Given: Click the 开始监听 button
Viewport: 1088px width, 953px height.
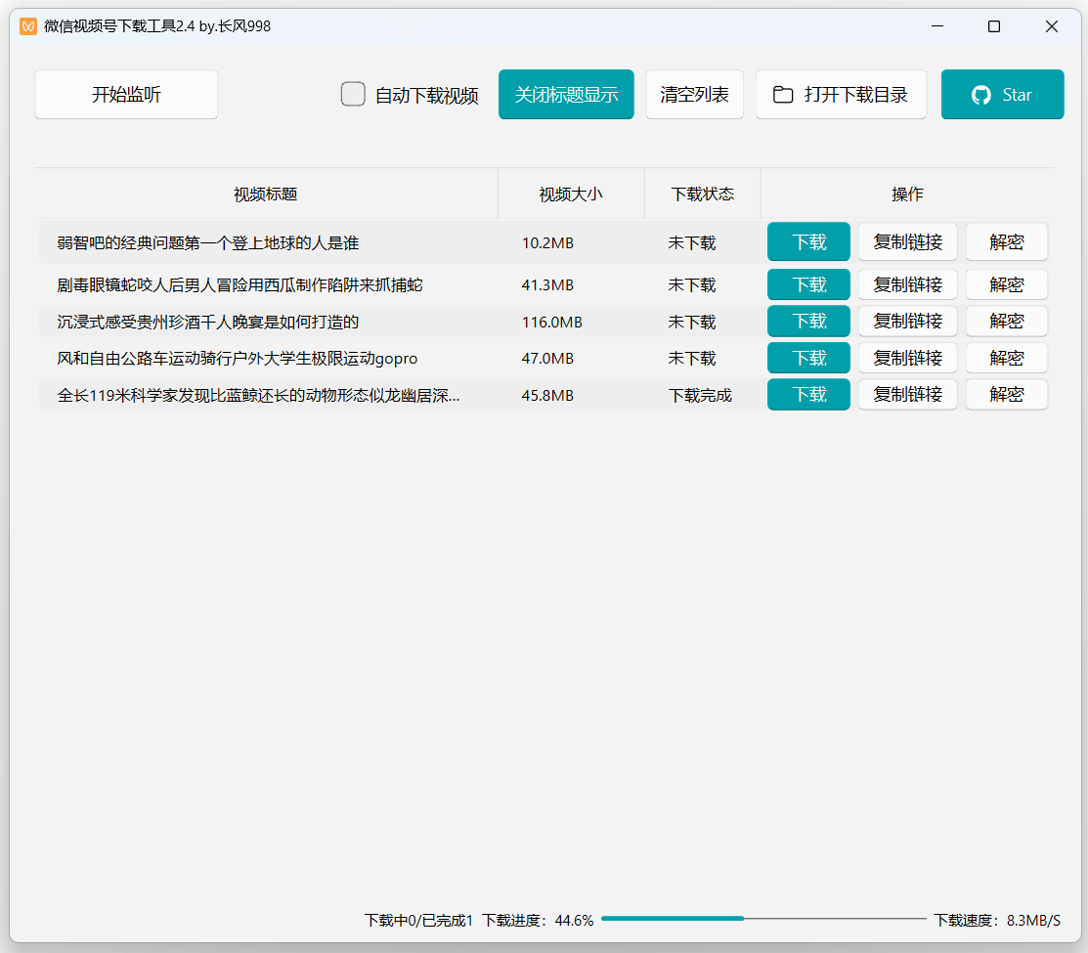Looking at the screenshot, I should click(x=125, y=94).
